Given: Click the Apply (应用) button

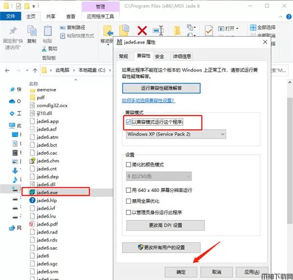Looking at the screenshot, I should click(252, 272).
